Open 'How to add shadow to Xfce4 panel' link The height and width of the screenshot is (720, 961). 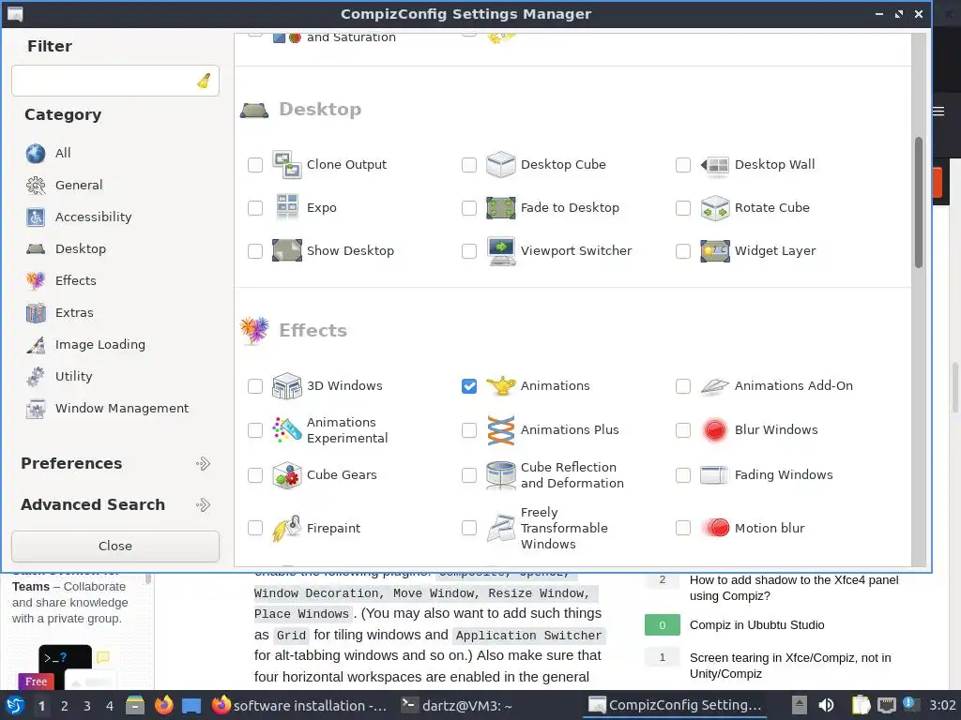pos(794,588)
